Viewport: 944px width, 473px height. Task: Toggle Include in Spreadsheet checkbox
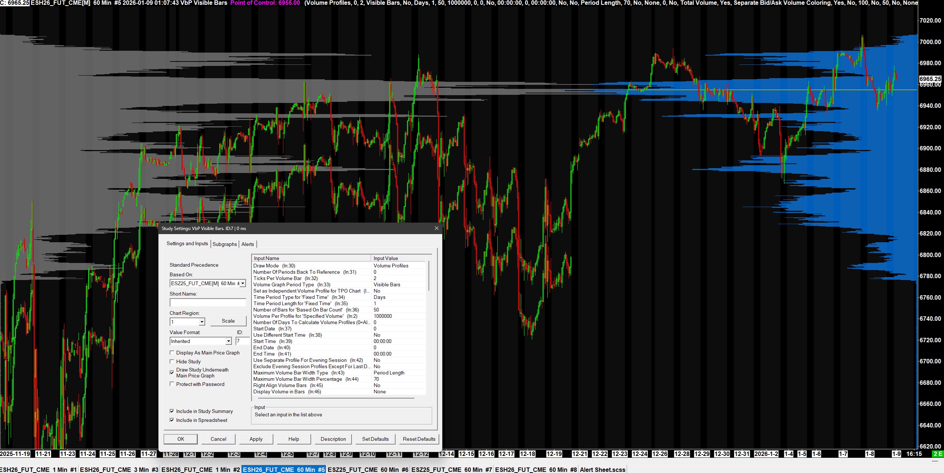172,420
